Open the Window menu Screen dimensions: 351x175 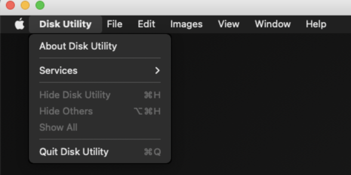[273, 24]
